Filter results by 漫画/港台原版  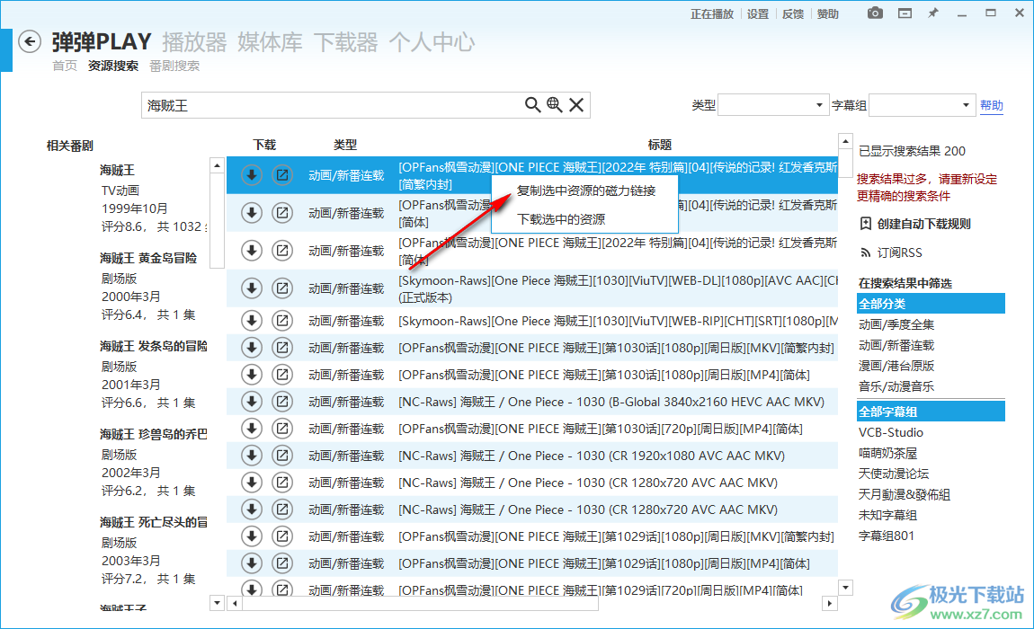coord(896,366)
